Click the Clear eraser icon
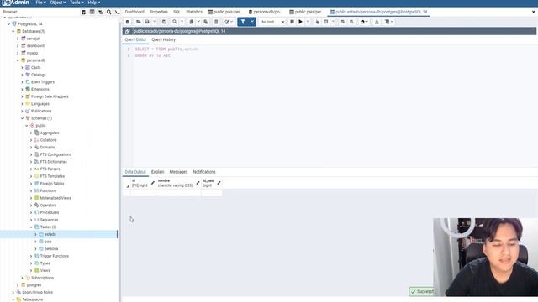Screen dimensions: 538x302 coord(362,22)
